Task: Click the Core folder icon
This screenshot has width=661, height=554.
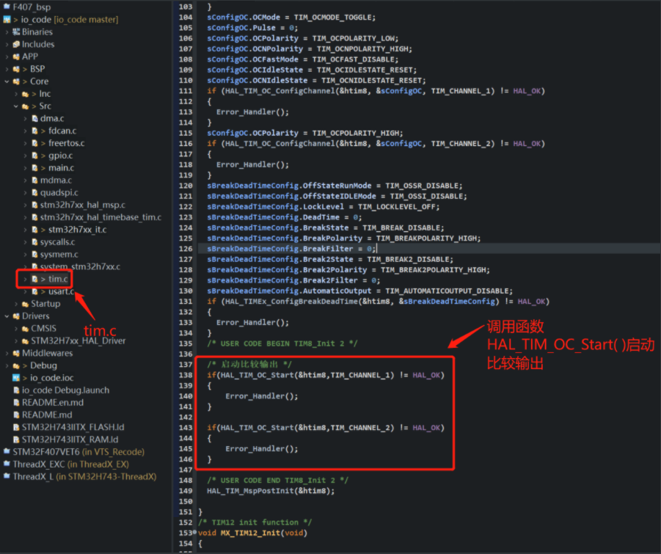Action: (x=16, y=81)
